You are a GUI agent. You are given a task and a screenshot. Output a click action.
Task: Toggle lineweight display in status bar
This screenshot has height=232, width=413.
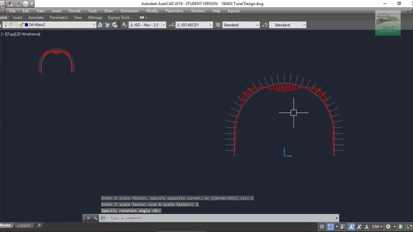343,226
